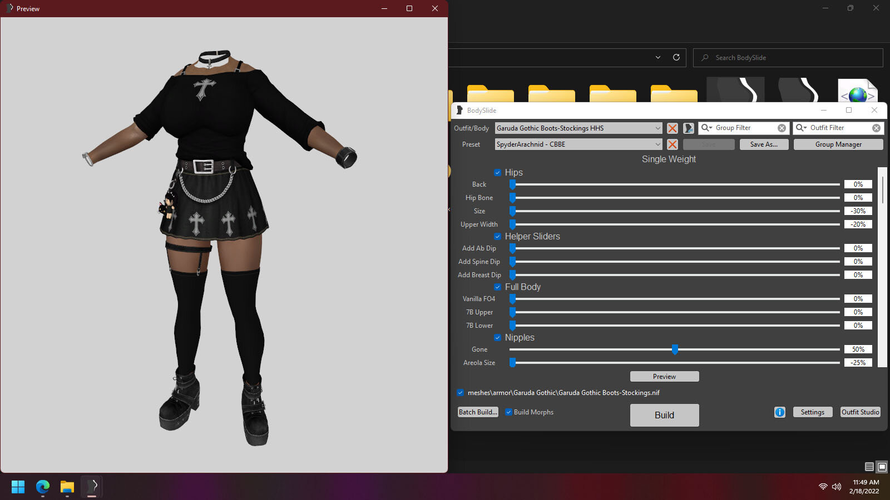Open the outfit in Outfit Studio icon
This screenshot has width=890, height=500.
[689, 128]
